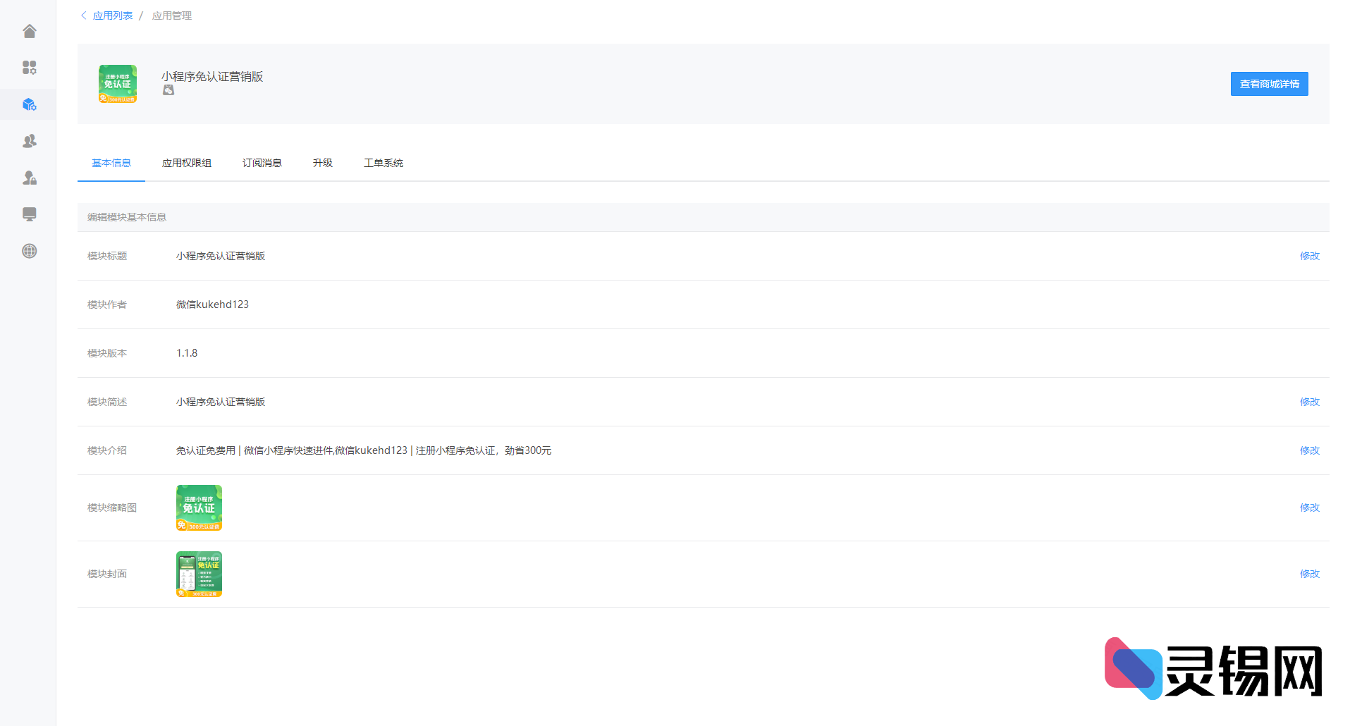Open the 工单系统 tab

point(383,163)
